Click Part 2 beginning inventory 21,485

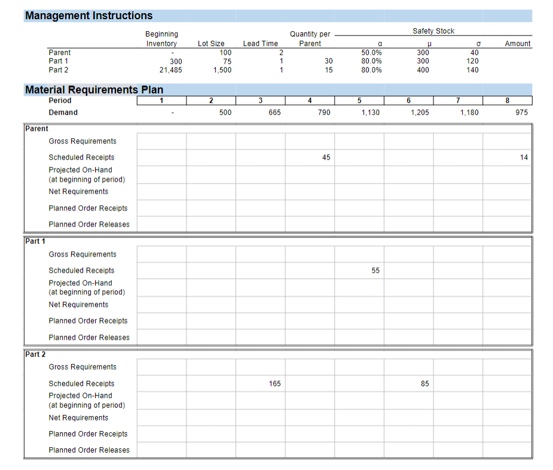tap(171, 70)
